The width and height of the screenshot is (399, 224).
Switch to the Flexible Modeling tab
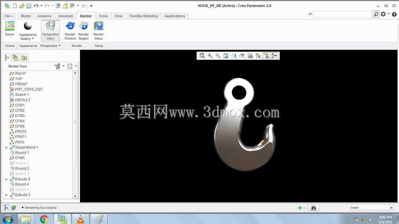pos(144,16)
